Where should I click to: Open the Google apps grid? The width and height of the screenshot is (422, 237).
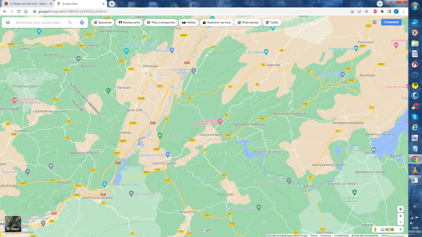point(374,22)
